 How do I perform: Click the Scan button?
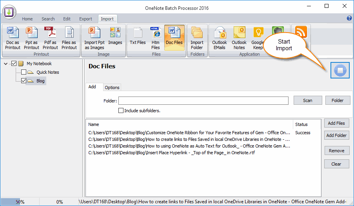pyautogui.click(x=308, y=100)
